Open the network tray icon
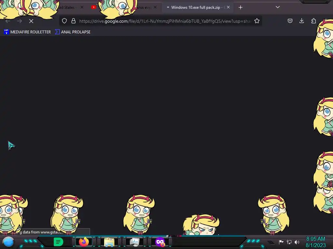Screen dimensions: 333x249 pyautogui.click(x=289, y=242)
